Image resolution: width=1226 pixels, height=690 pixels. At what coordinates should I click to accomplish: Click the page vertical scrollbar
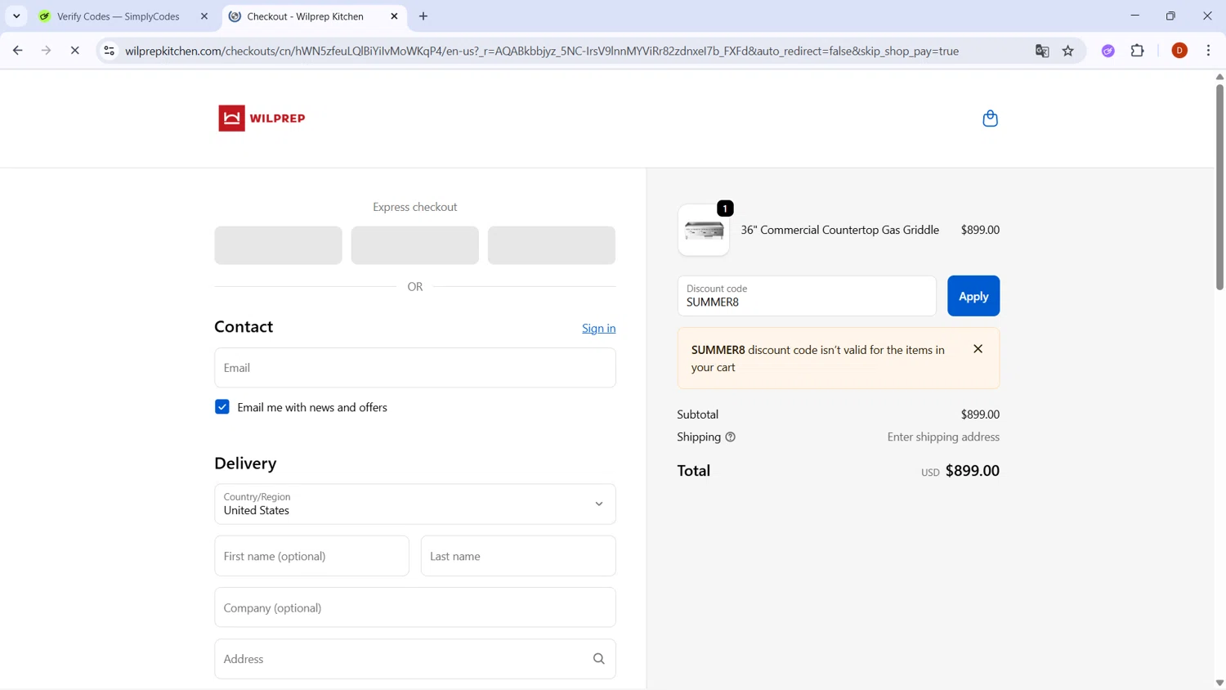1219,186
